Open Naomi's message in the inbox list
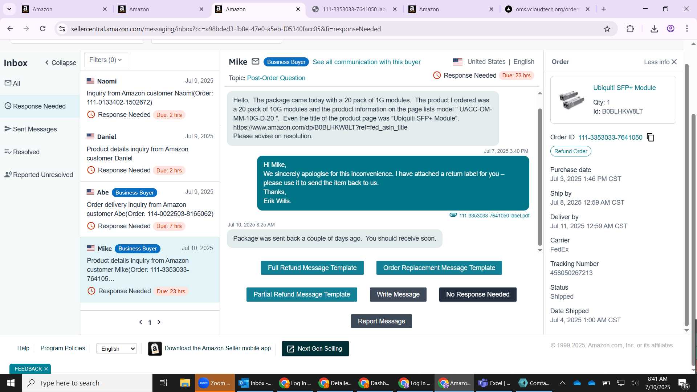The image size is (697, 392). pyautogui.click(x=150, y=98)
